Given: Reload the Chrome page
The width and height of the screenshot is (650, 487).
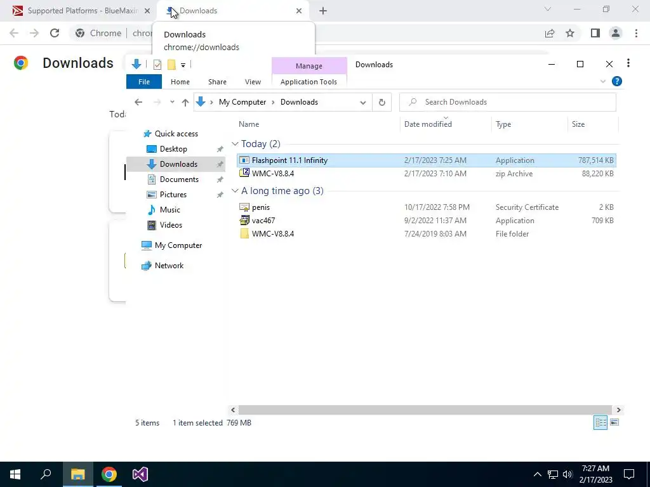Looking at the screenshot, I should (x=55, y=33).
